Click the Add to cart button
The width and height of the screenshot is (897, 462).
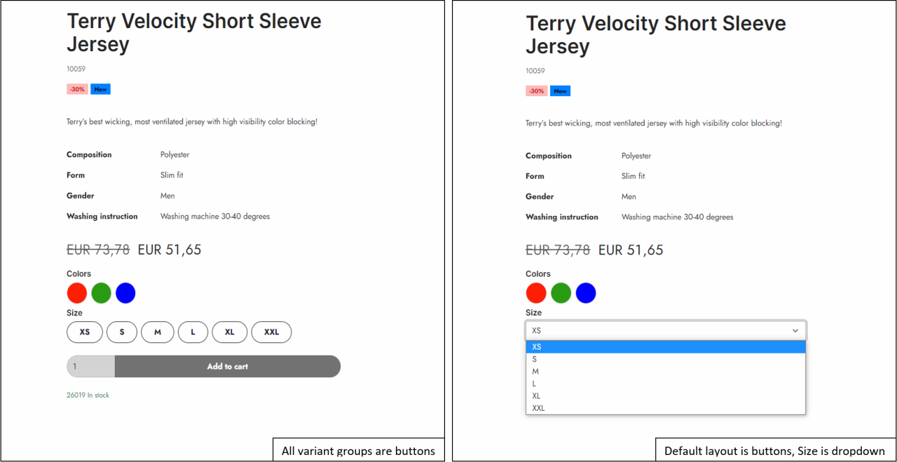click(x=228, y=367)
